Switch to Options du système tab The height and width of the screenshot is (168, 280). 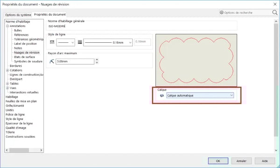click(18, 15)
